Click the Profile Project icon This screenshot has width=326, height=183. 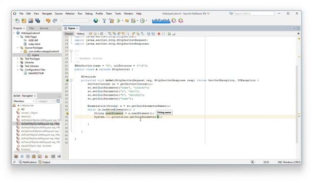click(x=133, y=20)
